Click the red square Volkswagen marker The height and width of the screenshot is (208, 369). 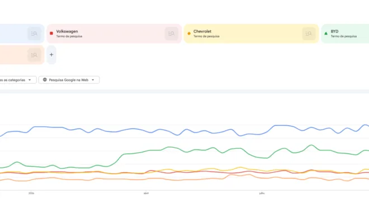coord(51,34)
